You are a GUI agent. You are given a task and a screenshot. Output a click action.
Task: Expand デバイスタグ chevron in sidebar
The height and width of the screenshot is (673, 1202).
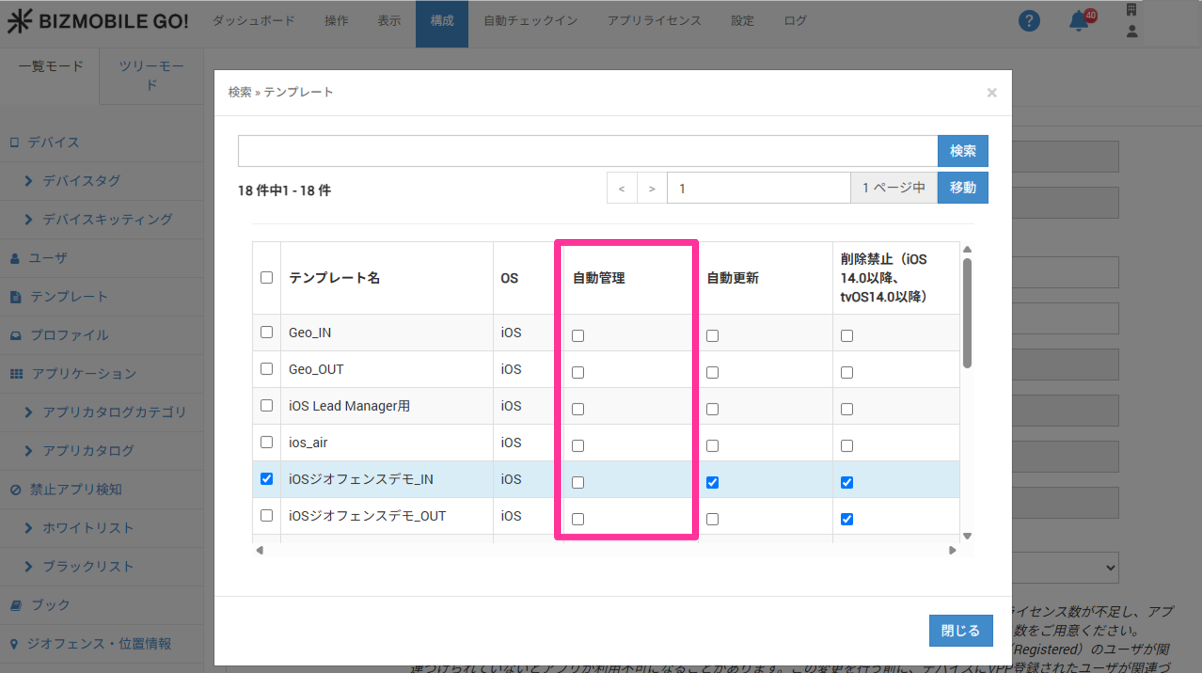coord(29,181)
